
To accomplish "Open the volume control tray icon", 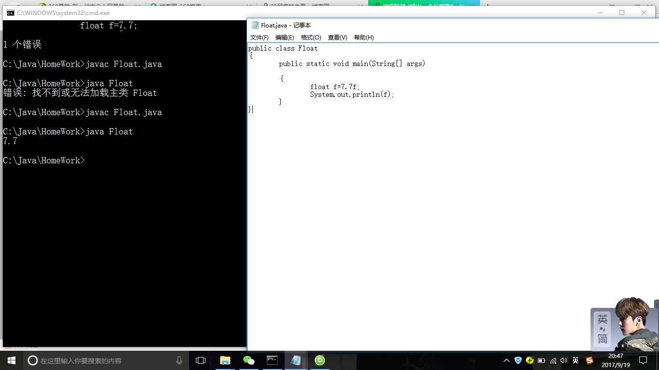I will click(564, 360).
